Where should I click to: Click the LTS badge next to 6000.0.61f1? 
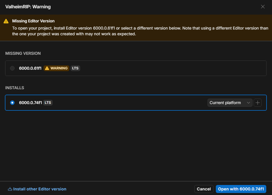coord(75,68)
